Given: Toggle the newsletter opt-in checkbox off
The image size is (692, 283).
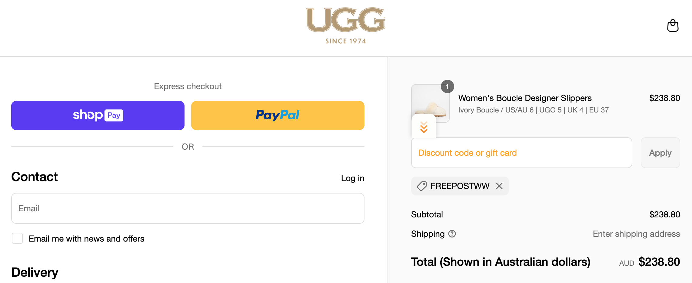Looking at the screenshot, I should (17, 238).
